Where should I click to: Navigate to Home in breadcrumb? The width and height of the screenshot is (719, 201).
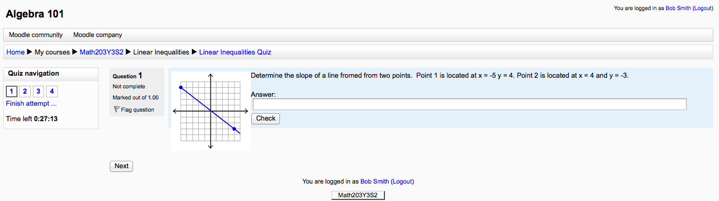tap(15, 52)
